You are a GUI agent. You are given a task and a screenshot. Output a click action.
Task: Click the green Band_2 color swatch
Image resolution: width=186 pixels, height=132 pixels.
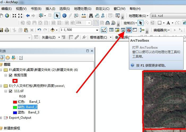(15, 107)
